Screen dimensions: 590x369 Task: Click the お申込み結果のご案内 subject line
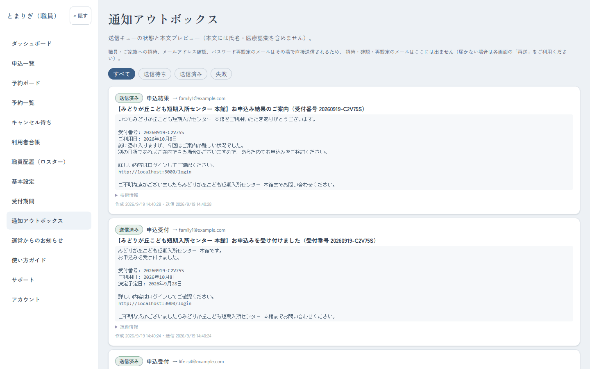pos(241,109)
